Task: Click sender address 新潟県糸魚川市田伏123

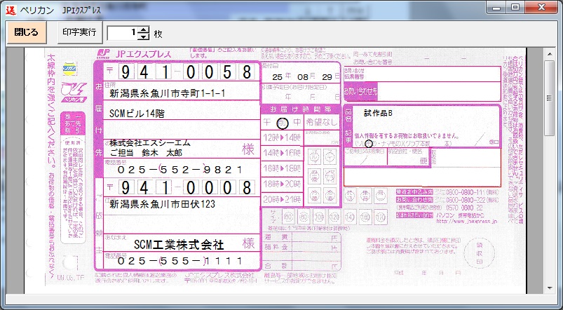Action: point(162,204)
